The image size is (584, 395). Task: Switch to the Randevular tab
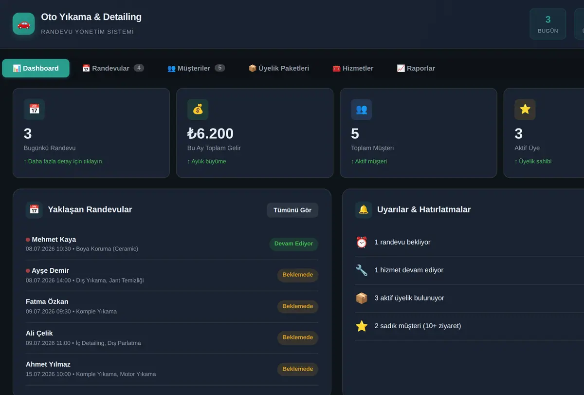(113, 68)
